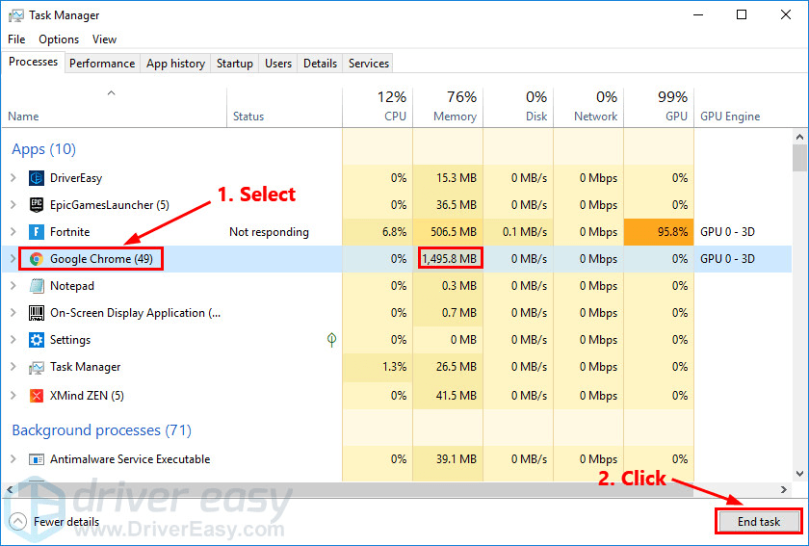Screen dimensions: 809x546
Task: Click the Fortnite process icon
Action: point(37,232)
